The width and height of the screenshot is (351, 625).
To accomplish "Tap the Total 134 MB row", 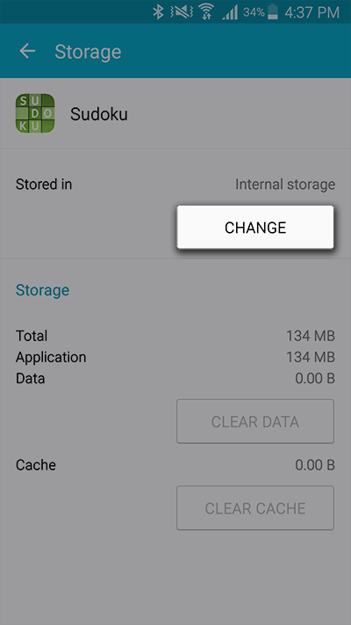I will [175, 336].
